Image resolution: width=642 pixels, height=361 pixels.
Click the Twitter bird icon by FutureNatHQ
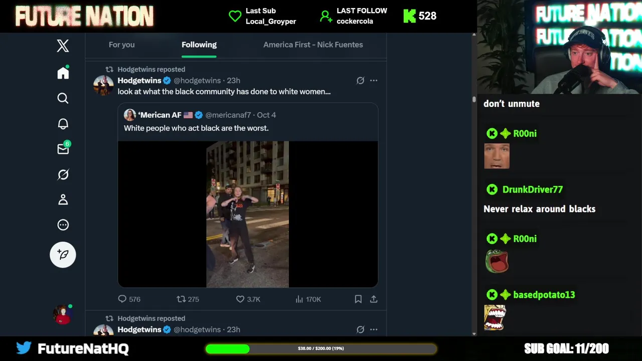(24, 347)
